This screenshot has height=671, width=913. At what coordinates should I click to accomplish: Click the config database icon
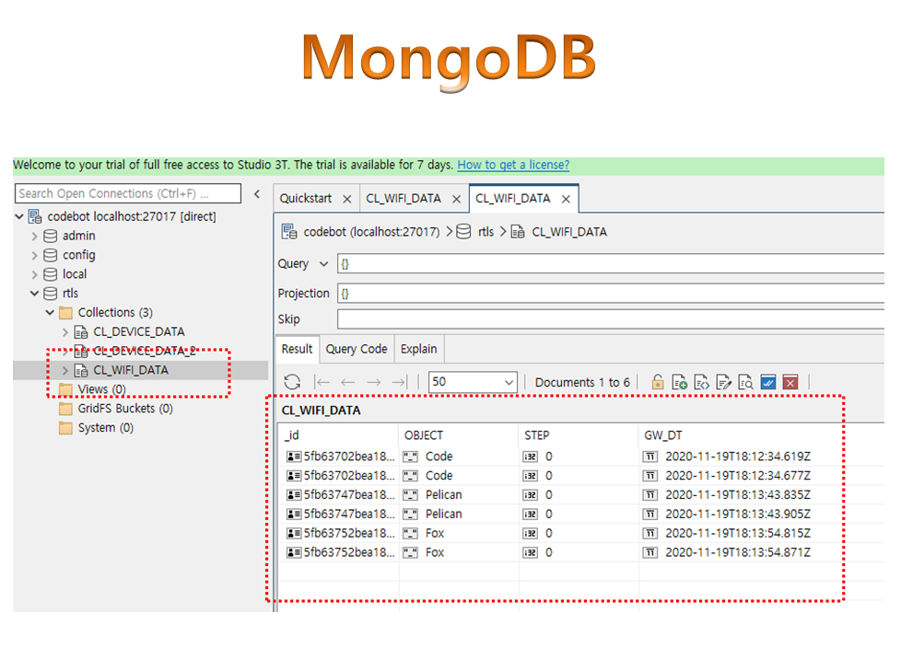51,255
